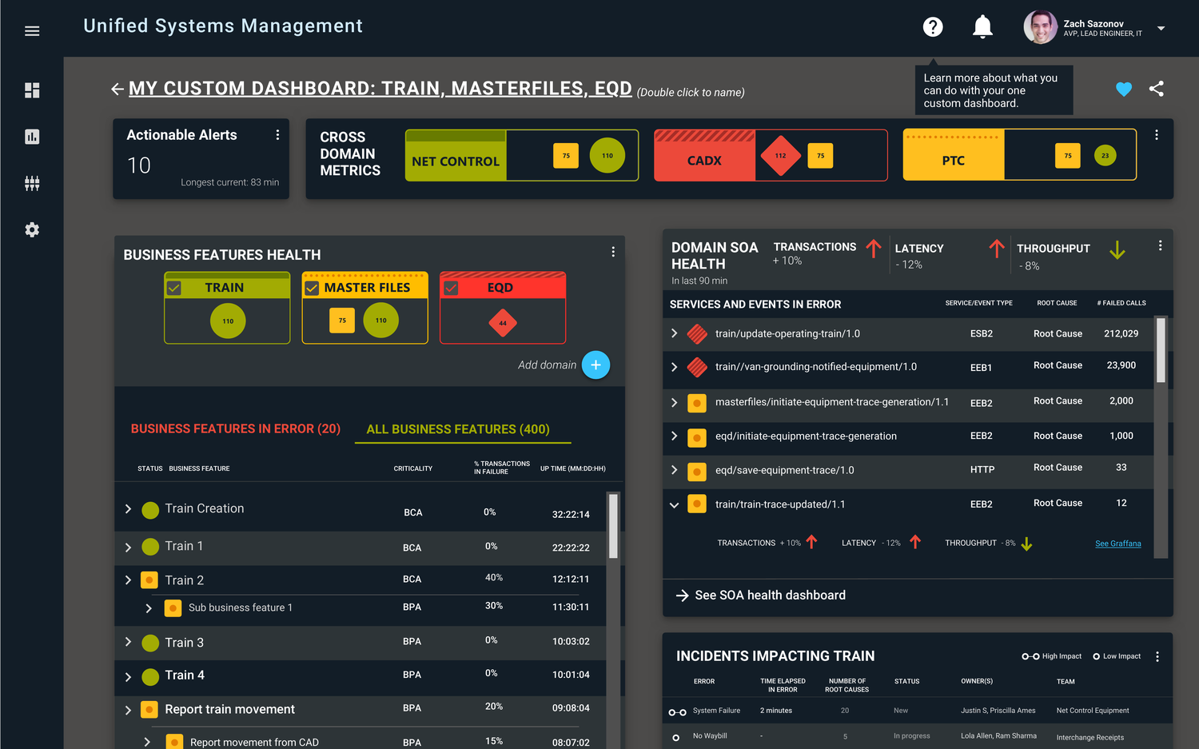Expand the Train 3 row
1199x749 pixels.
128,642
